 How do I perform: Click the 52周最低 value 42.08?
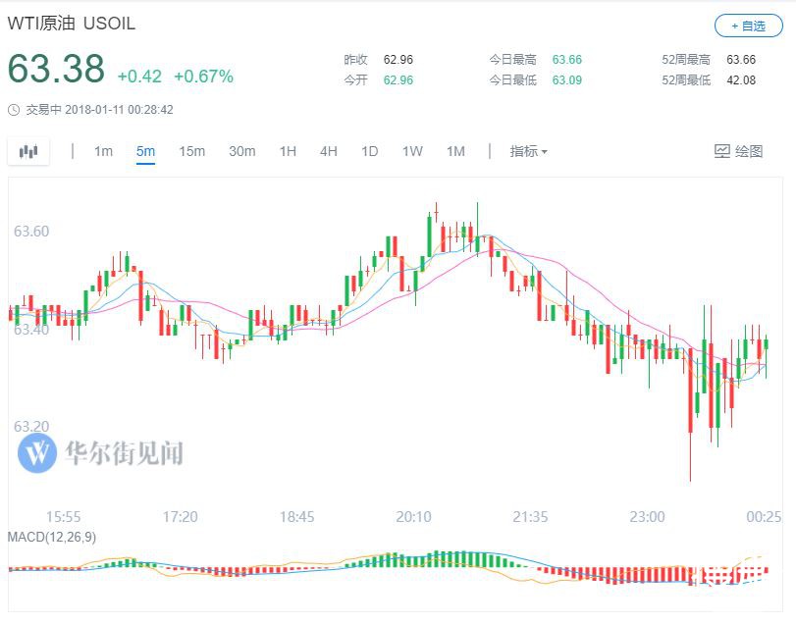(741, 80)
